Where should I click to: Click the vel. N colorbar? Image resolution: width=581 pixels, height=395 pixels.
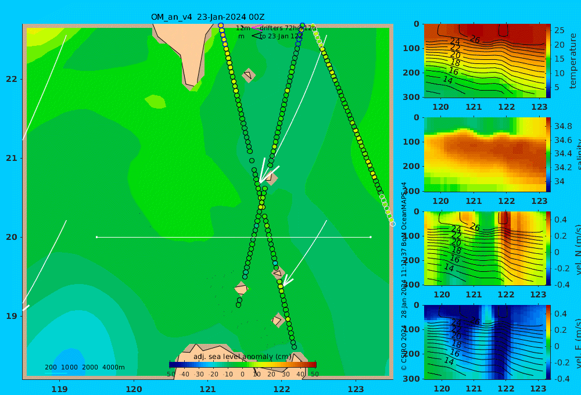pos(548,248)
